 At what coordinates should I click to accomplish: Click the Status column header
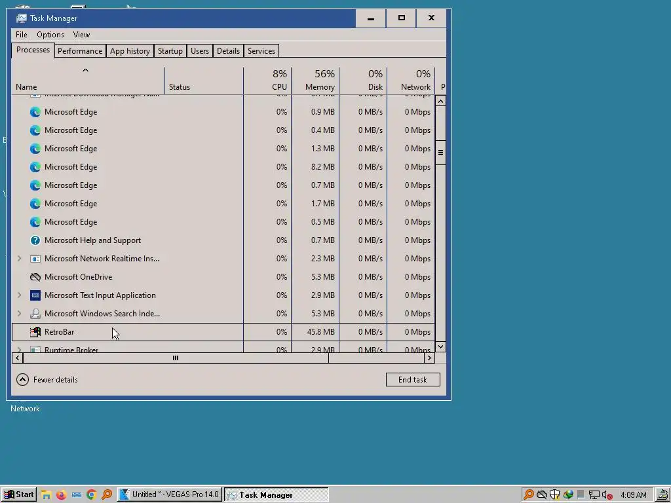(204, 81)
